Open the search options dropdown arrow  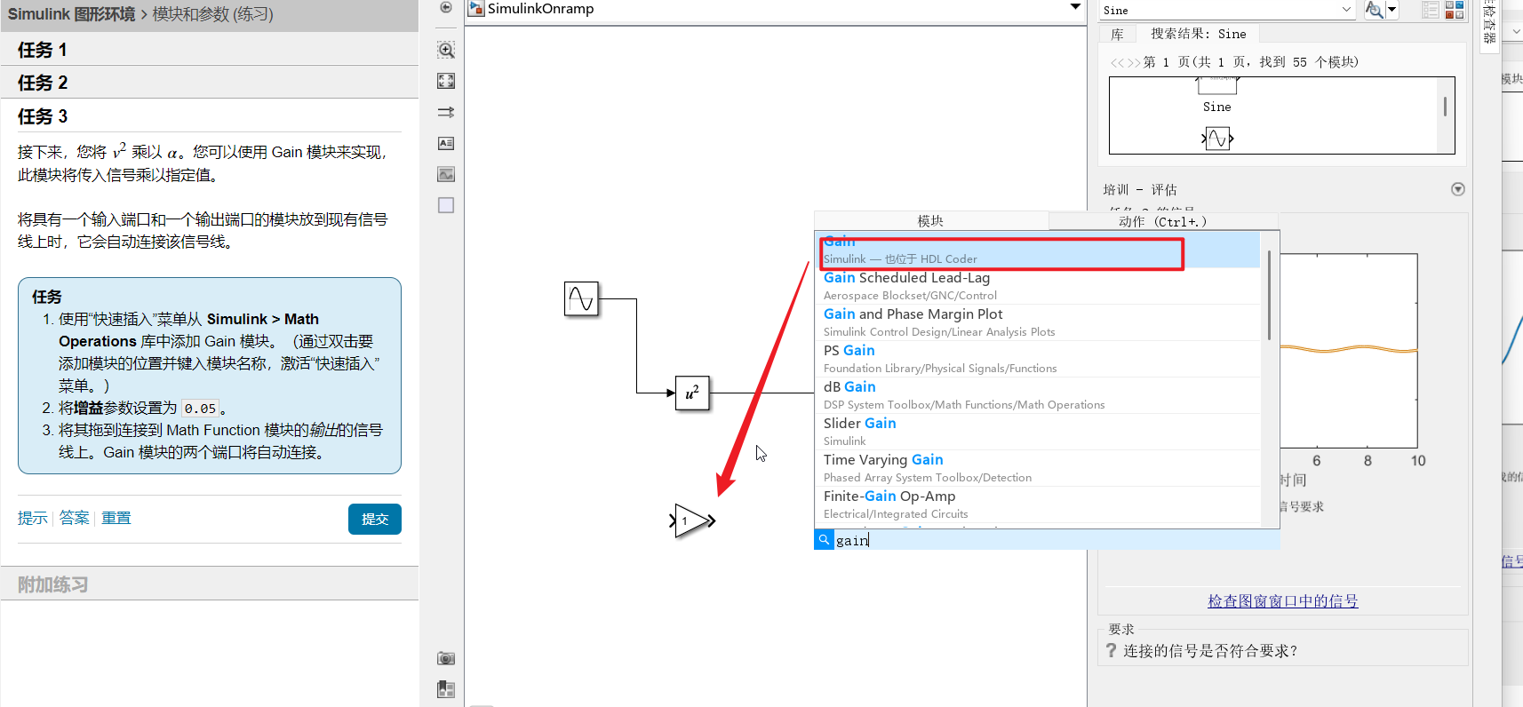click(x=1392, y=10)
